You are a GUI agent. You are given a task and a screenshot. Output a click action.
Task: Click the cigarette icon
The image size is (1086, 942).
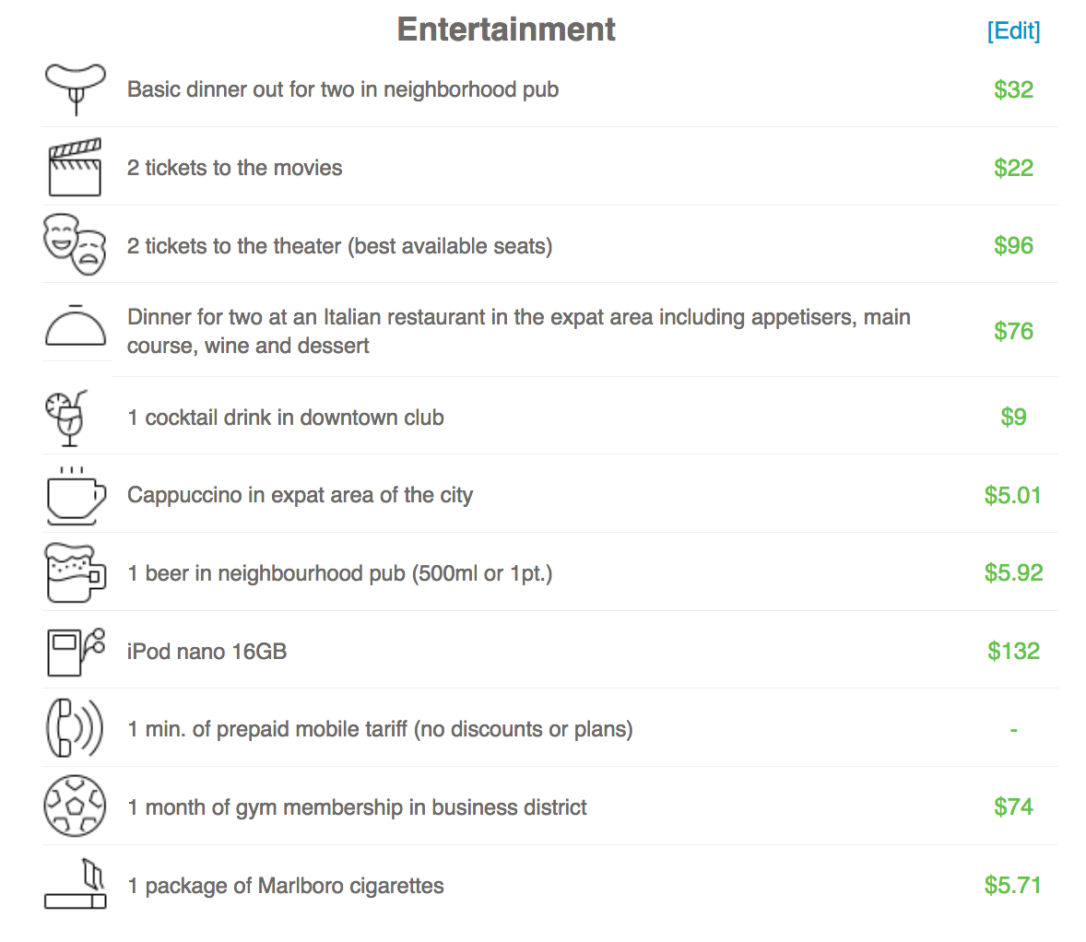[76, 886]
